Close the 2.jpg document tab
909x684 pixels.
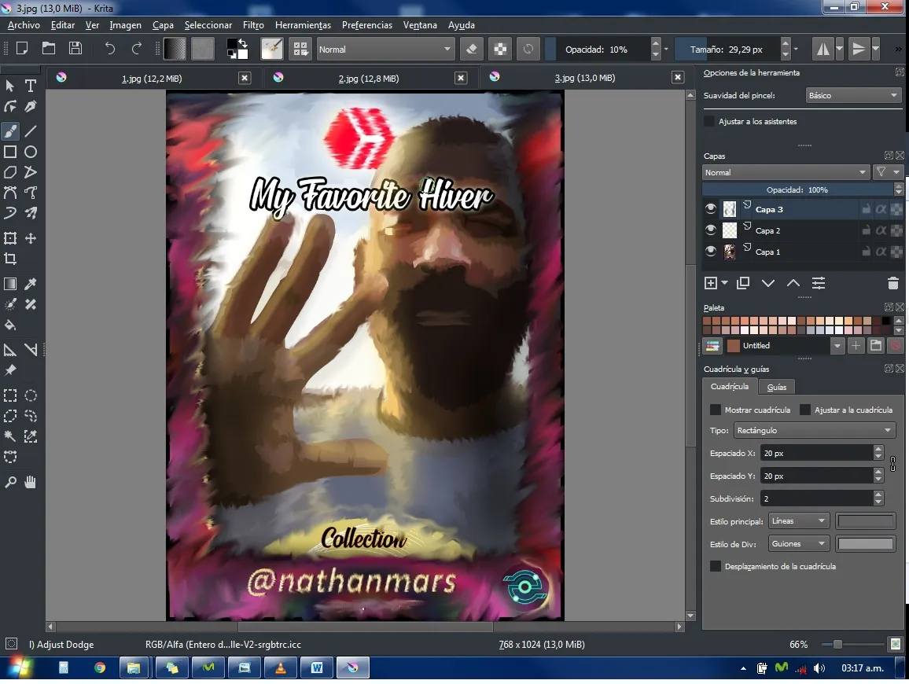pyautogui.click(x=461, y=78)
